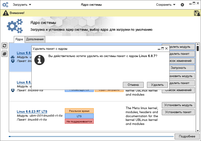The height and width of the screenshot is (141, 201).
Task: Click text Модуль: ubm-001-linux66-rt-lts
Action: click(40, 115)
